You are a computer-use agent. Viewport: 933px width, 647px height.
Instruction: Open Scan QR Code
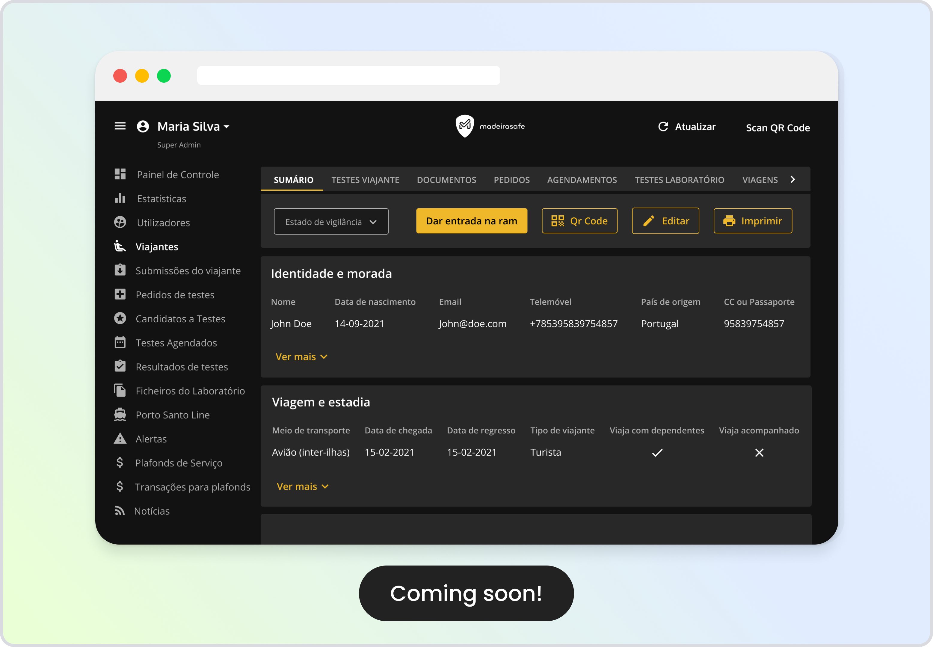click(778, 128)
